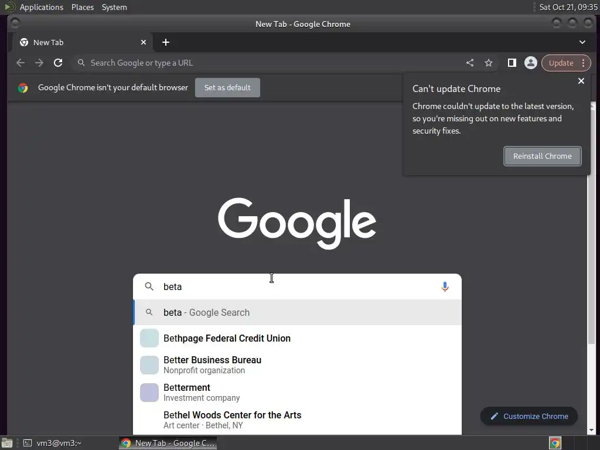
Task: Share this page via share icon
Action: (x=470, y=63)
